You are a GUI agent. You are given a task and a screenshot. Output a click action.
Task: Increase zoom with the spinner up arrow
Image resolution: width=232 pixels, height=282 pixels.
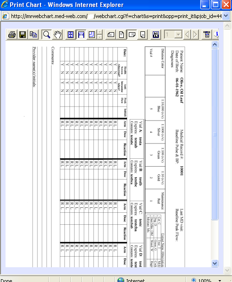click(x=99, y=32)
